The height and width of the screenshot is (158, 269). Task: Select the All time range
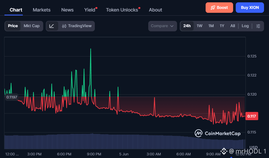click(233, 26)
